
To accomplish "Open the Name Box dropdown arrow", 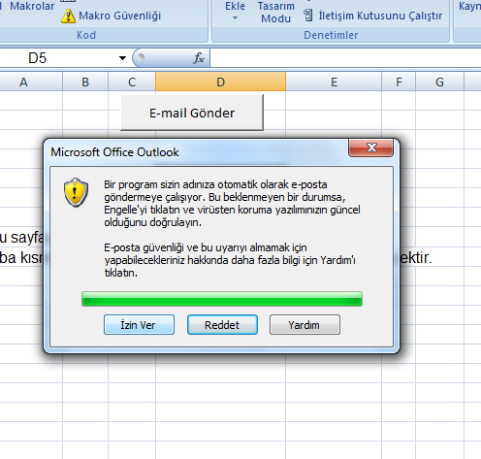I will (x=122, y=58).
